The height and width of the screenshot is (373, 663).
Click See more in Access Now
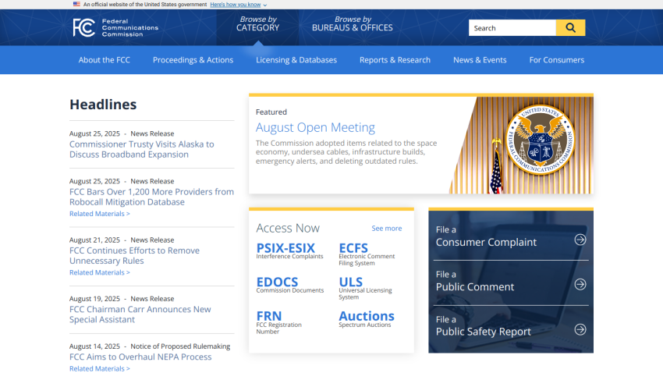[x=386, y=229]
